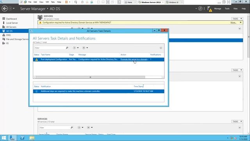Click the Dashboard grid icon
The image size is (250, 141).
point(4,18)
